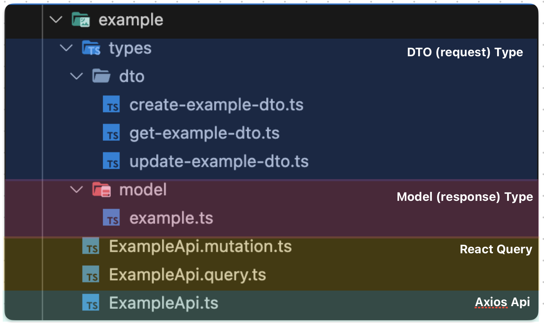The height and width of the screenshot is (323, 544).
Task: Click the red model folder icon
Action: pyautogui.click(x=101, y=189)
